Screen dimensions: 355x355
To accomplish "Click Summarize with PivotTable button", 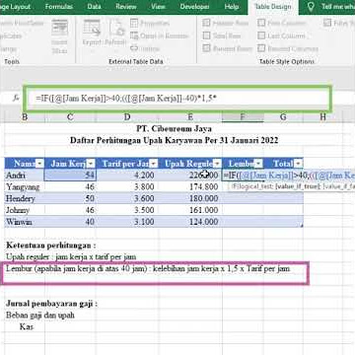I will [x=22, y=23].
